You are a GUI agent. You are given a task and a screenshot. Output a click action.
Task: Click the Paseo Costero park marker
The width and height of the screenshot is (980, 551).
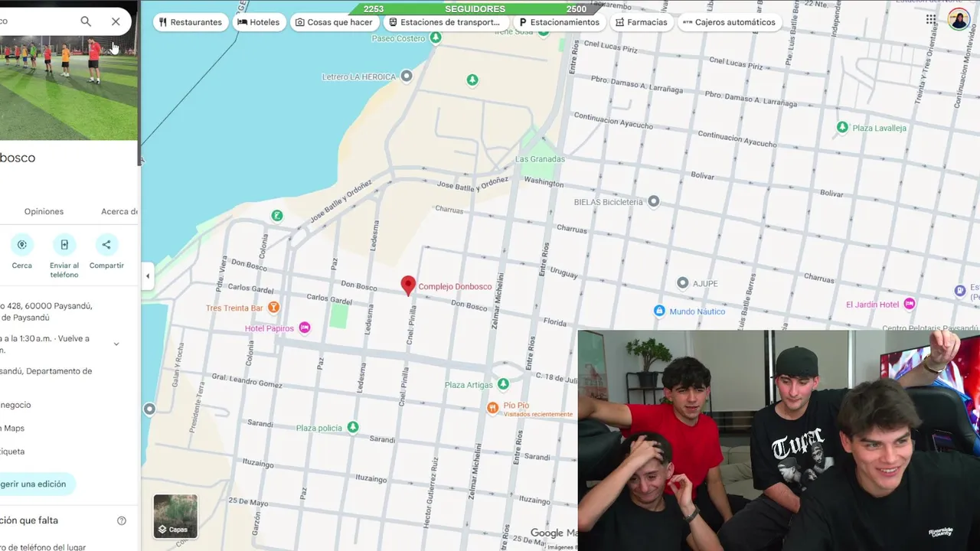pyautogui.click(x=436, y=37)
